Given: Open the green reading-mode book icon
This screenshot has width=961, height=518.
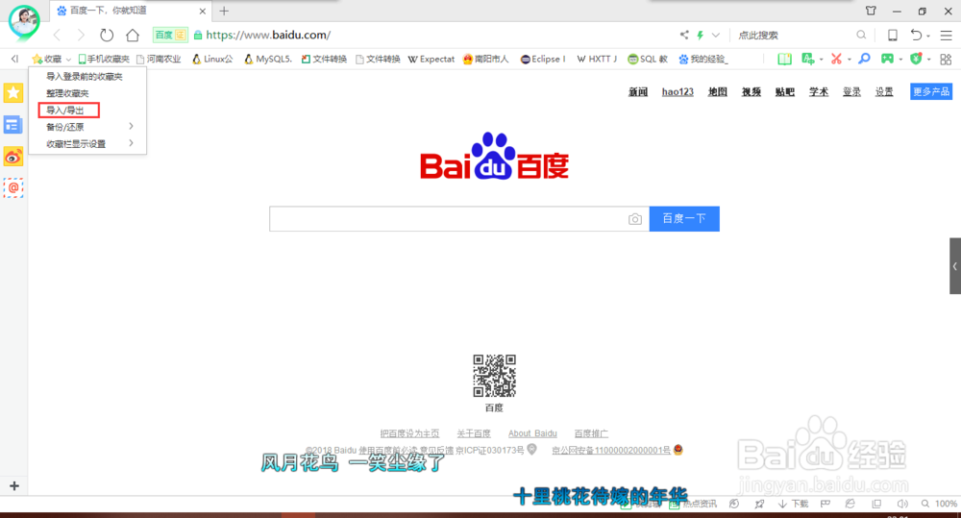Looking at the screenshot, I should [x=784, y=59].
